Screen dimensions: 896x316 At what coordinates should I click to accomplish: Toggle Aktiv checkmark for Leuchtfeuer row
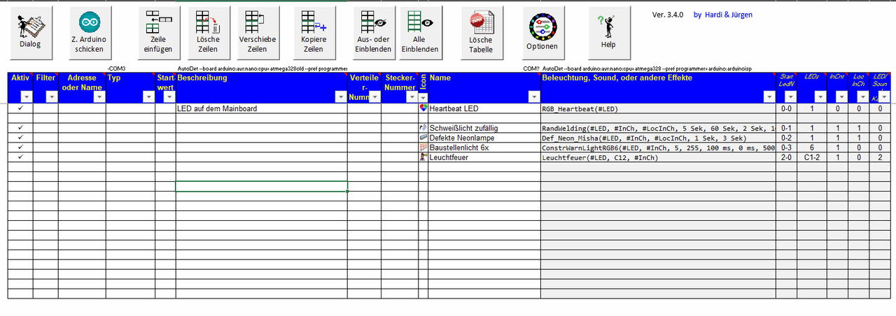coord(20,157)
